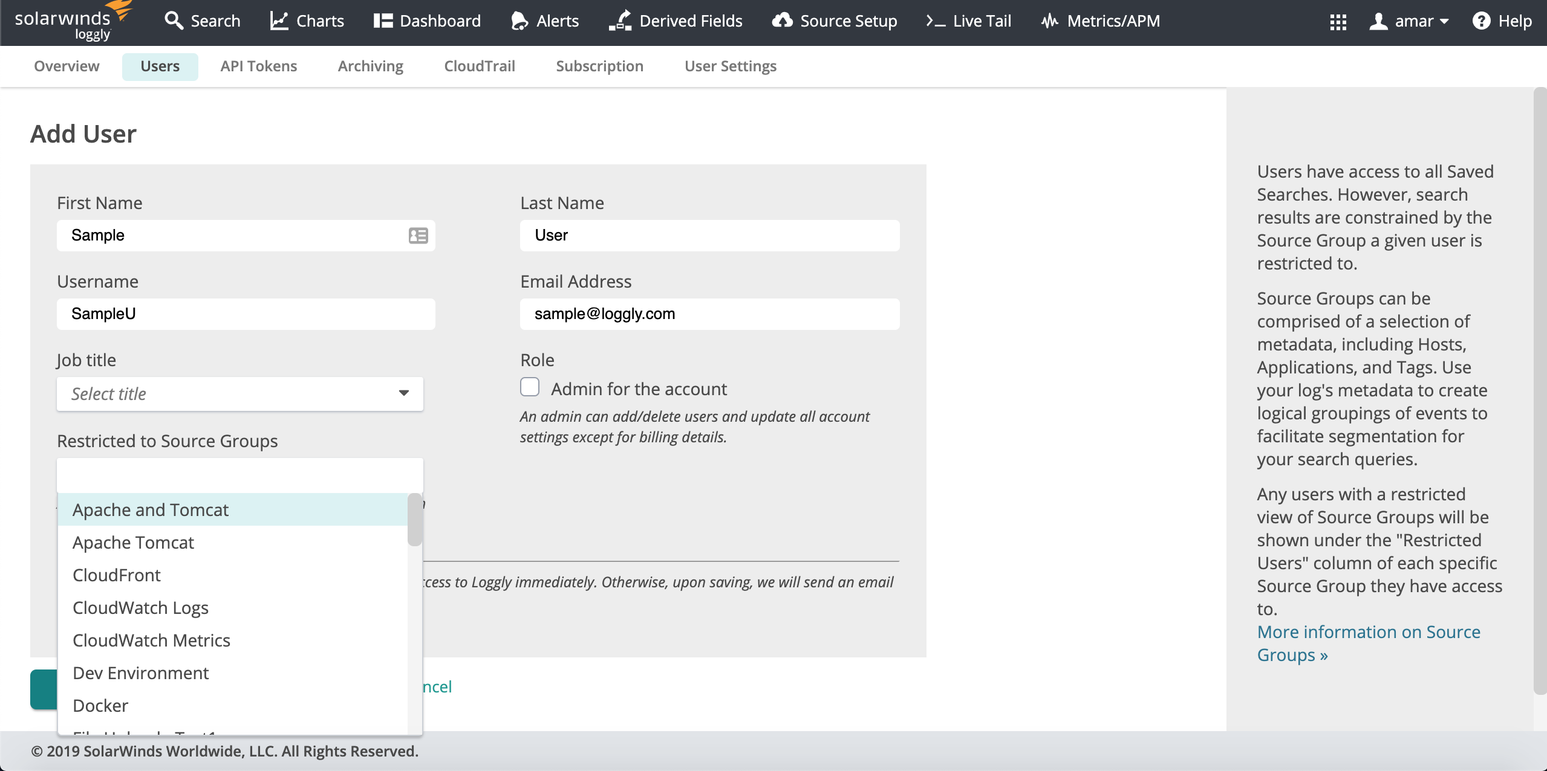Click contact card icon in First Name
The image size is (1547, 771).
(418, 236)
